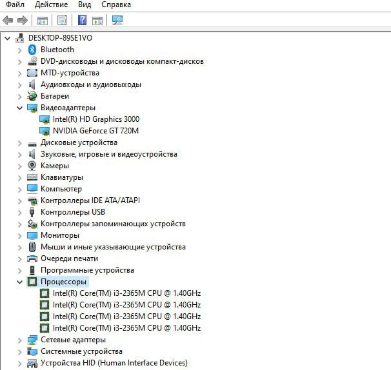Click the Системные устройства icon

click(32, 351)
